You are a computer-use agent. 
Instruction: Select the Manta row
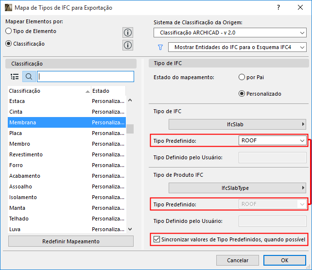tap(67, 208)
